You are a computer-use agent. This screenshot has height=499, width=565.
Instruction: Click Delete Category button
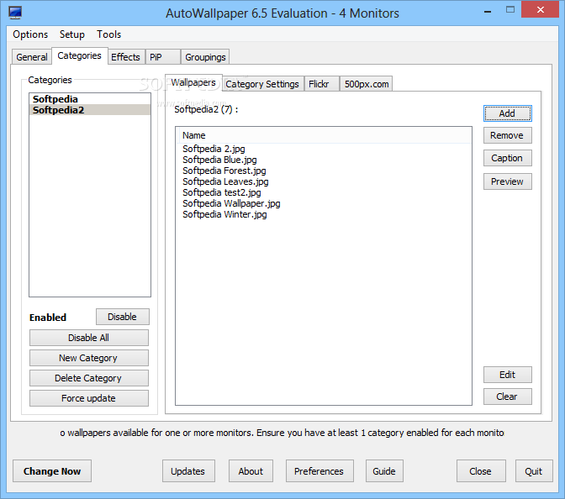tap(88, 378)
